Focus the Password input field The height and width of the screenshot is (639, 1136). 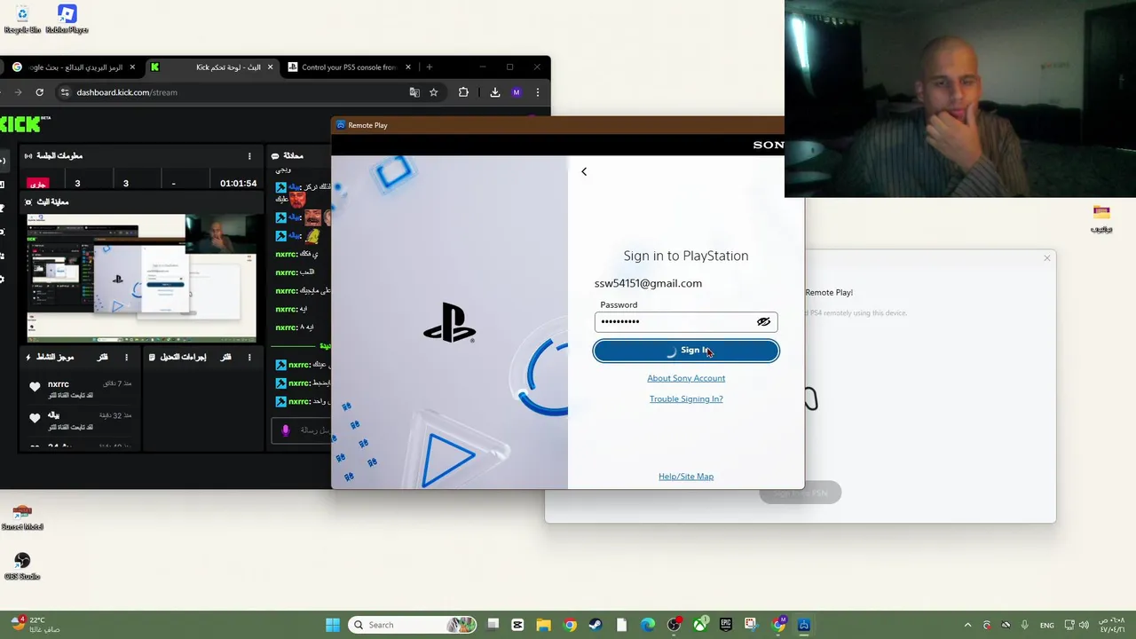click(x=686, y=321)
